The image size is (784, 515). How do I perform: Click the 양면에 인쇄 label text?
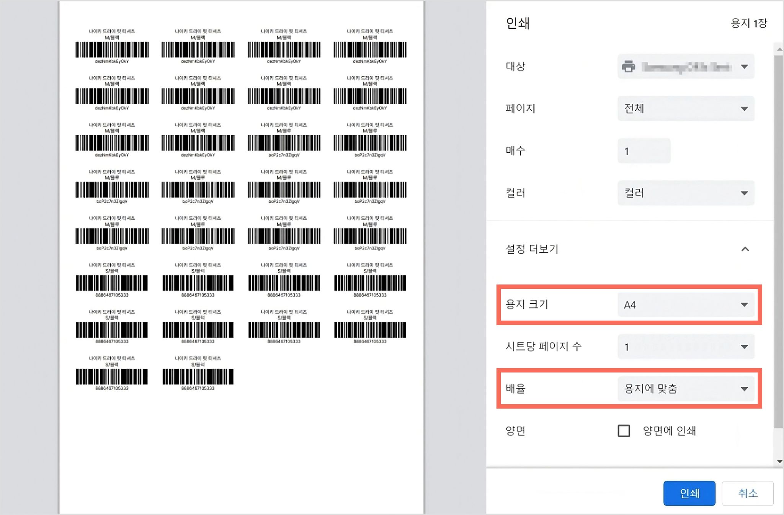click(669, 431)
